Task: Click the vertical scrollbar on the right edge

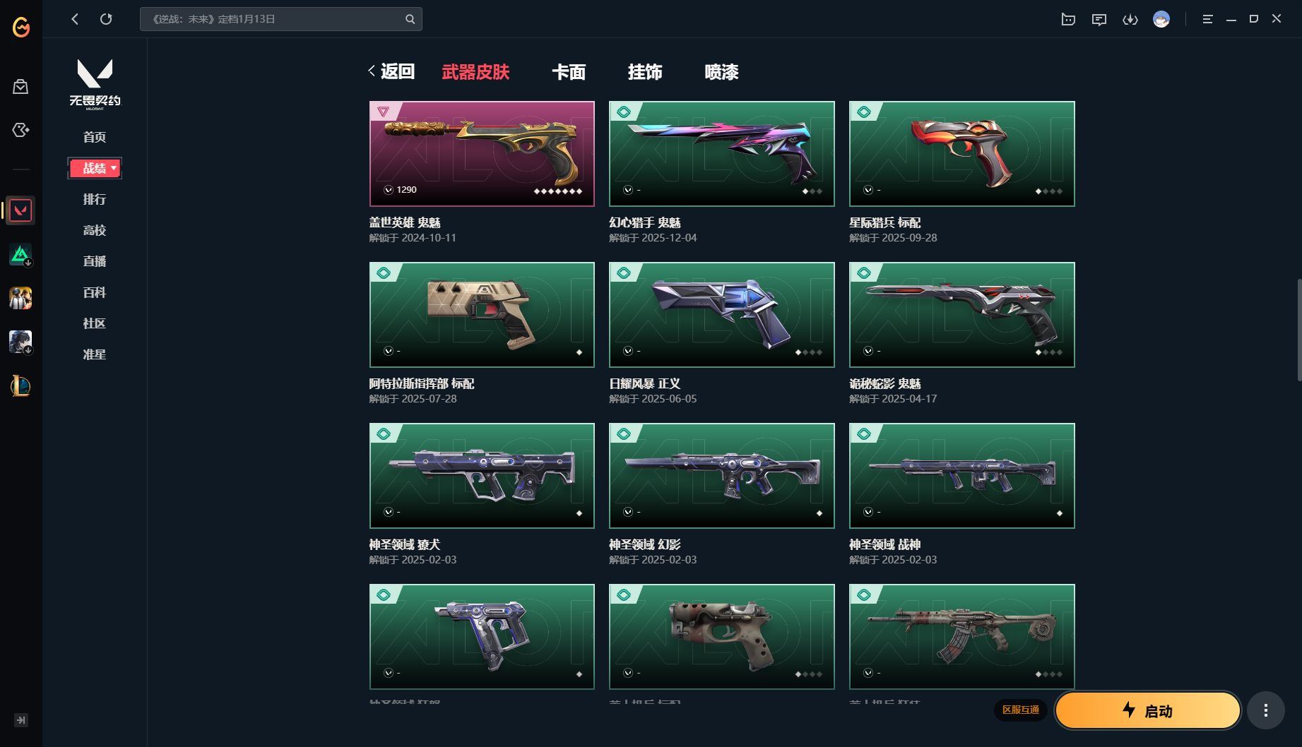Action: 1298,330
